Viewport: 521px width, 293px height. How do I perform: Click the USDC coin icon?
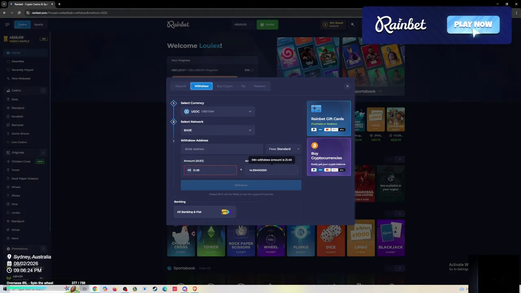point(187,112)
